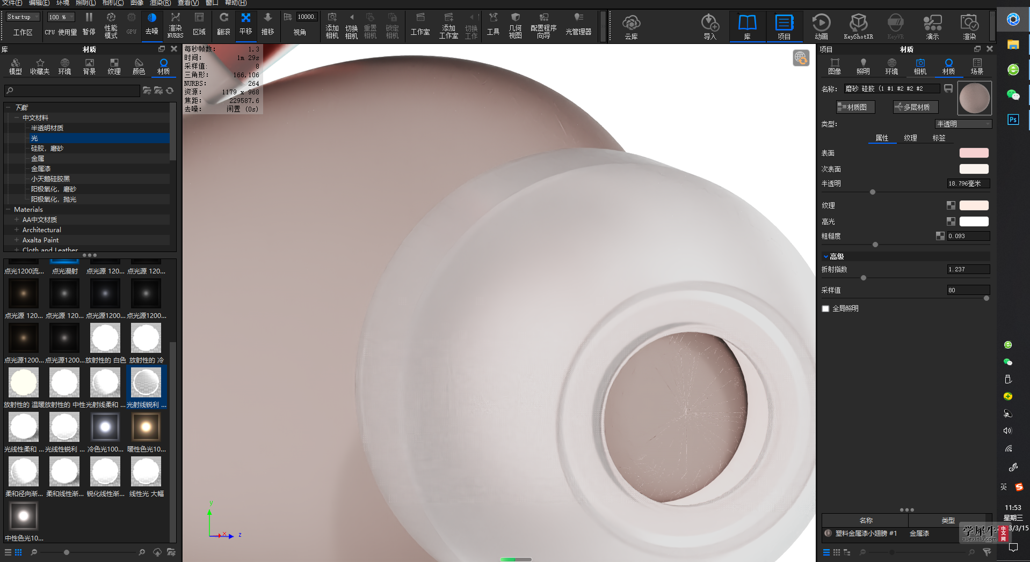Screen dimensions: 1030x562
Task: Select the 推移 dolly camera tool
Action: (x=268, y=24)
